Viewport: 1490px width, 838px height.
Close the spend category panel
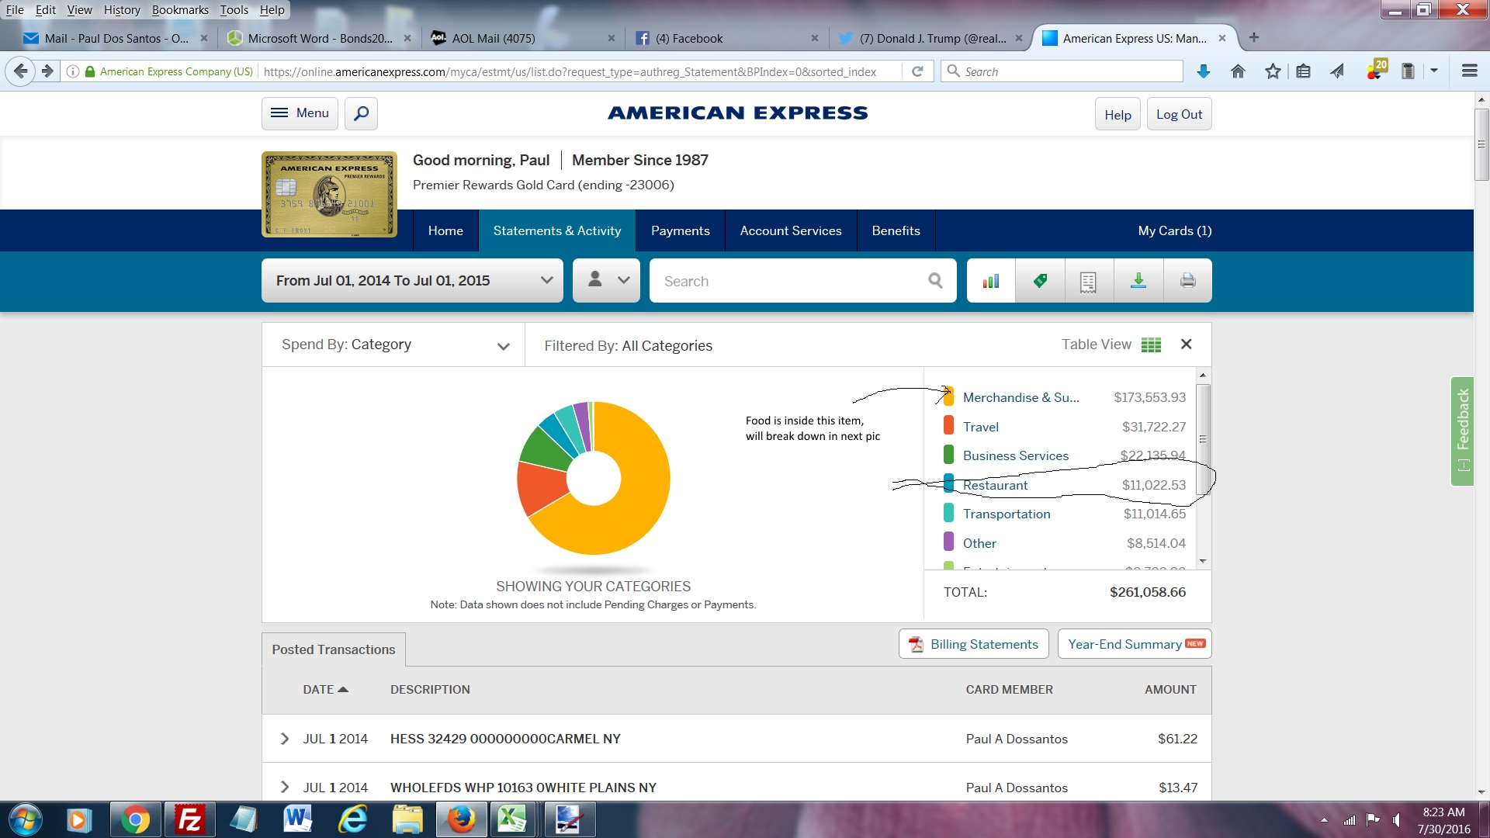click(x=1186, y=345)
